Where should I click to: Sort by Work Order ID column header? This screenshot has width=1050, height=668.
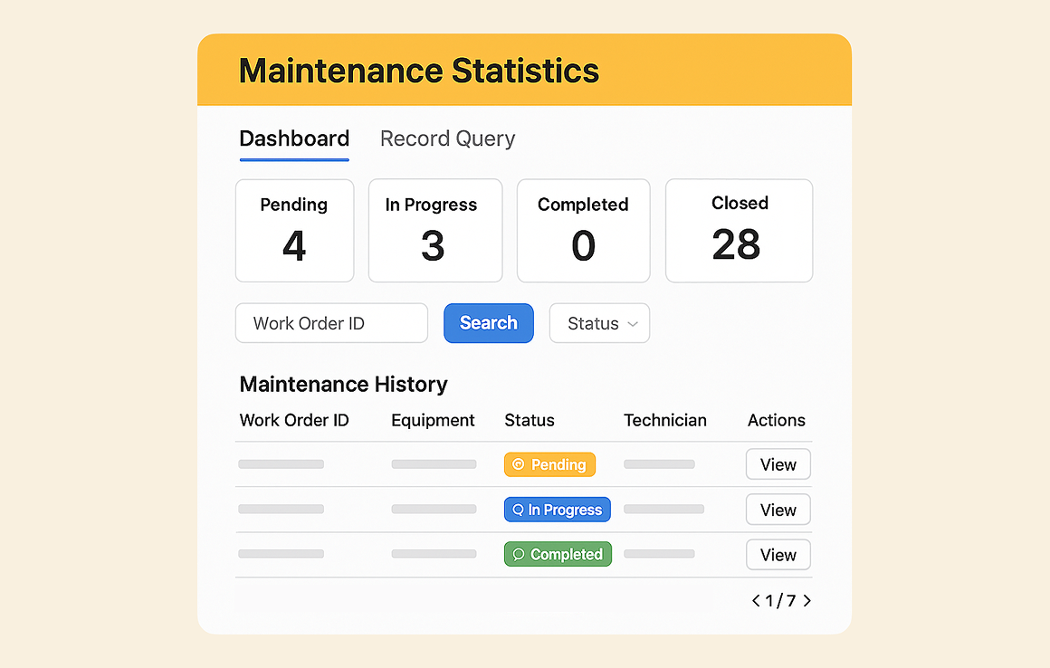294,420
